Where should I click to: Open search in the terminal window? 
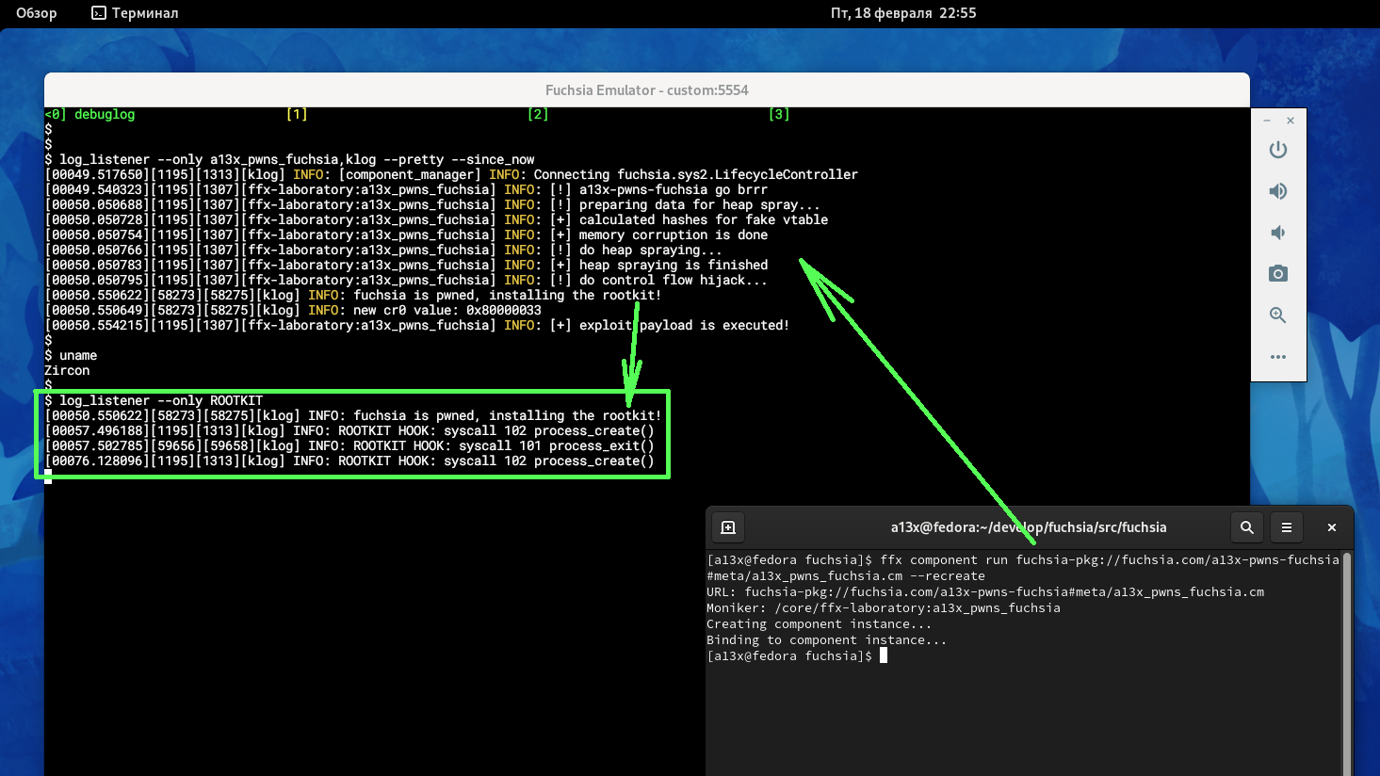click(x=1247, y=527)
